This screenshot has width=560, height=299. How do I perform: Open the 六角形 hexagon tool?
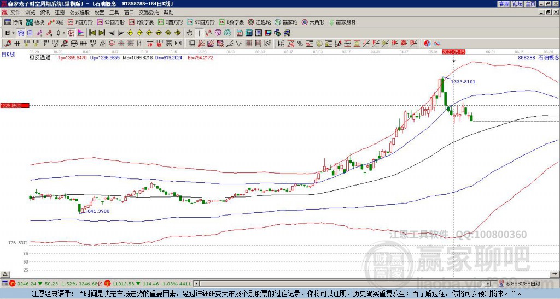313,22
